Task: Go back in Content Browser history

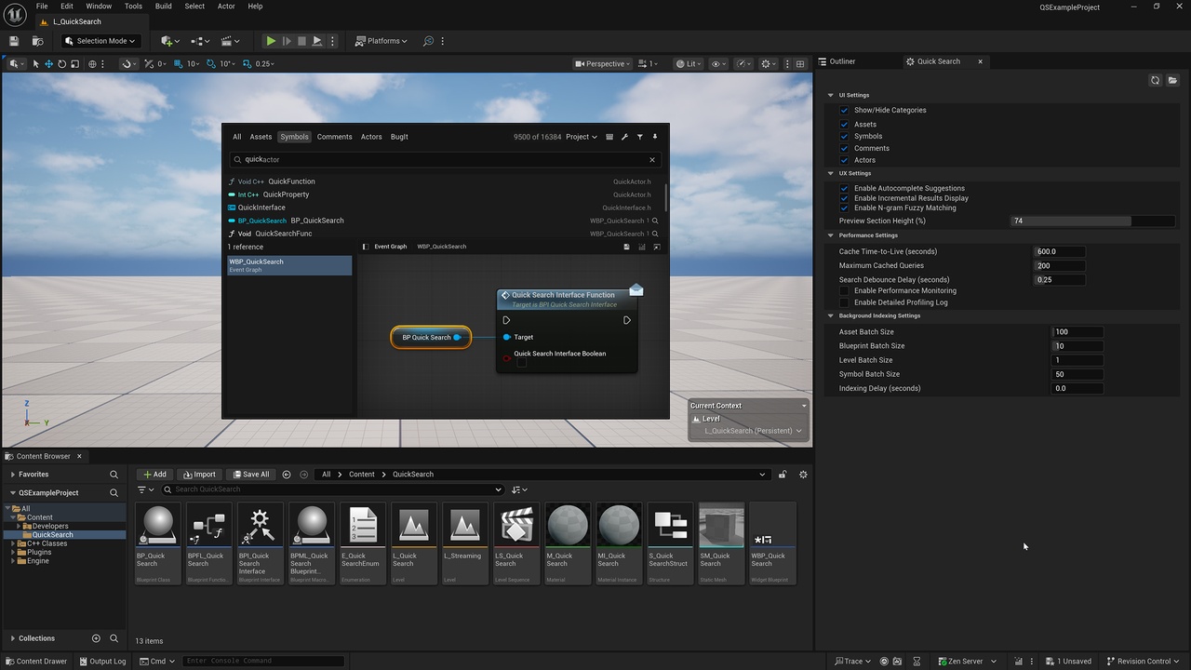Action: tap(287, 475)
